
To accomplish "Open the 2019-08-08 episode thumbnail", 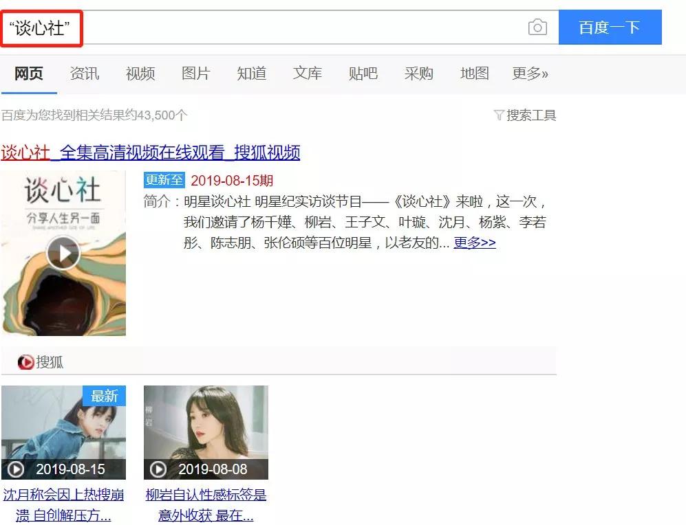I will click(206, 432).
